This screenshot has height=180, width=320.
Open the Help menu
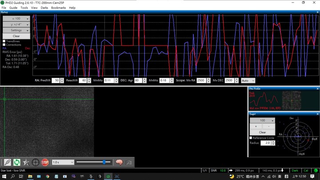pos(72,8)
